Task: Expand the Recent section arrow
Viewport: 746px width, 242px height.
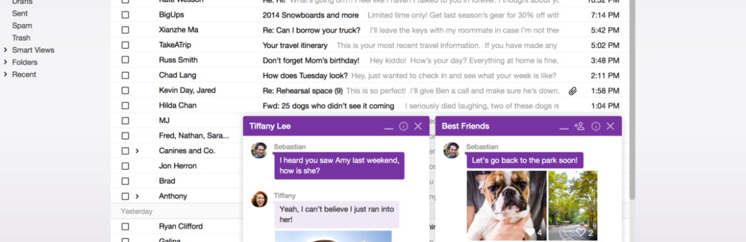Action: click(5, 74)
